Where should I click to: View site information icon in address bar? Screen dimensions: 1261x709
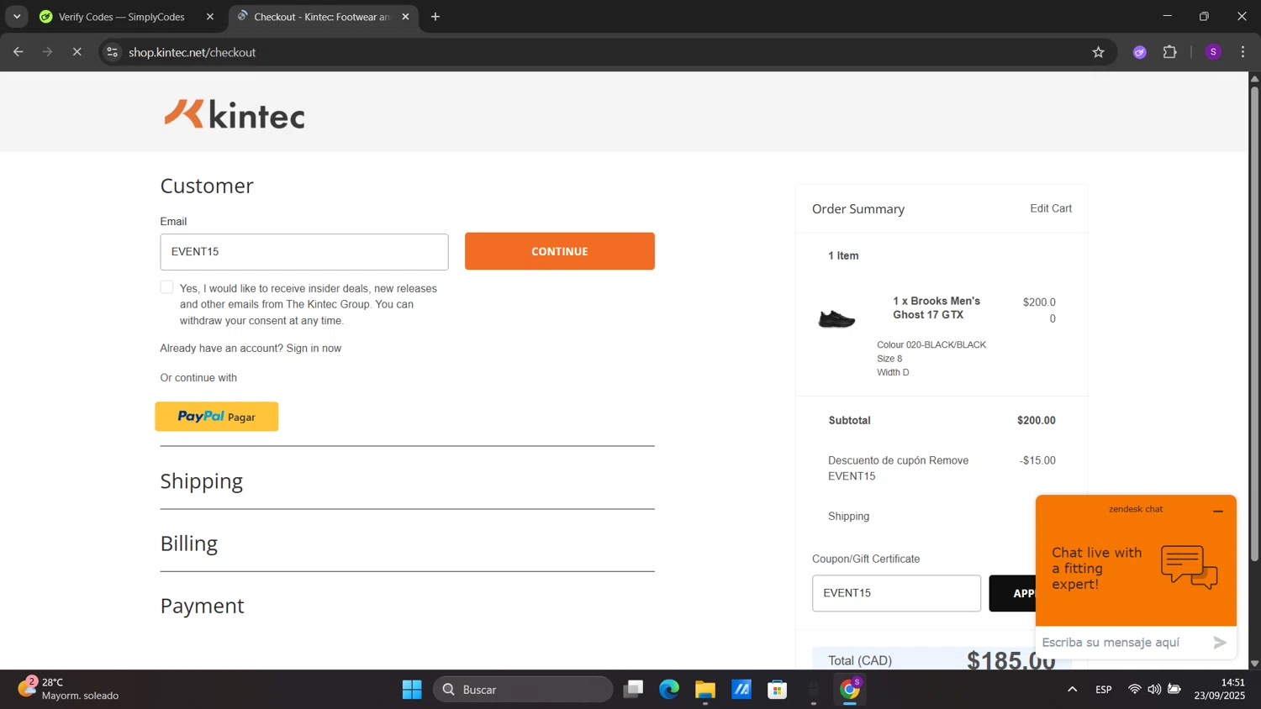coord(113,52)
